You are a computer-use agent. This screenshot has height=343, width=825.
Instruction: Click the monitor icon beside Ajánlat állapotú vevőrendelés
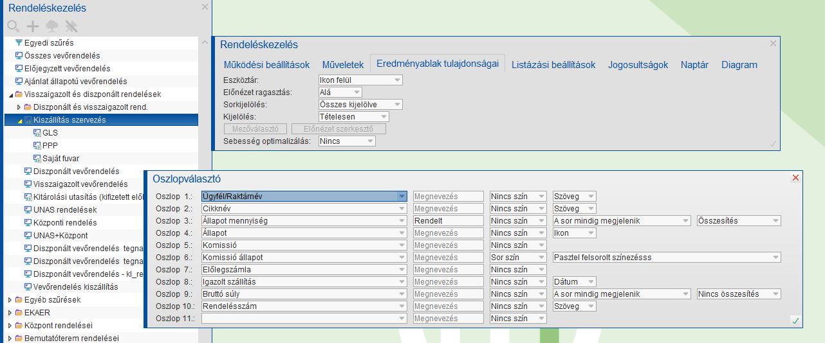click(x=19, y=82)
